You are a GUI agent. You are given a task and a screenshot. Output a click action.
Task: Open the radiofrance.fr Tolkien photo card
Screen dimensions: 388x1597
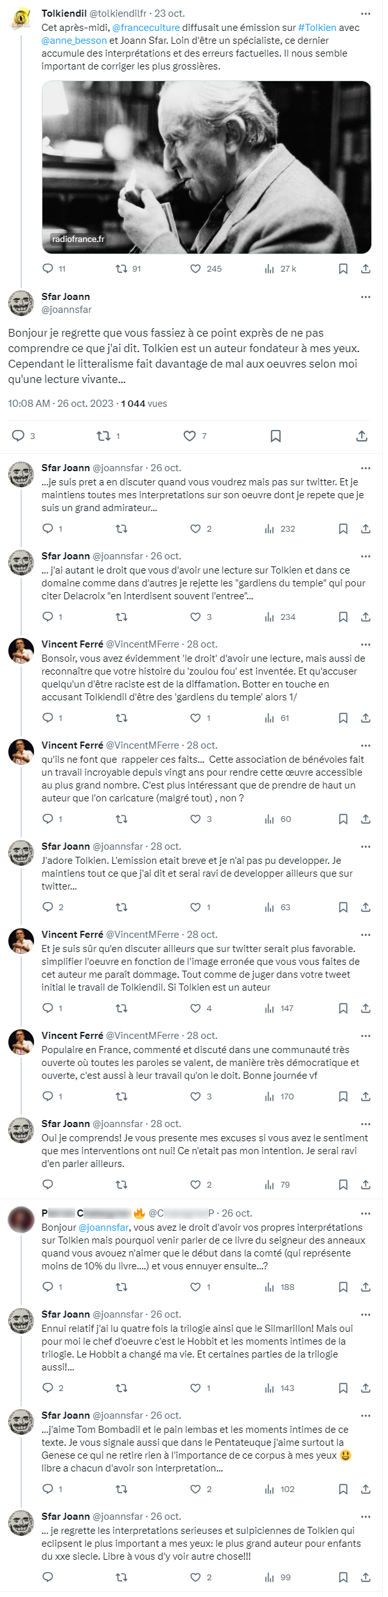tap(206, 167)
